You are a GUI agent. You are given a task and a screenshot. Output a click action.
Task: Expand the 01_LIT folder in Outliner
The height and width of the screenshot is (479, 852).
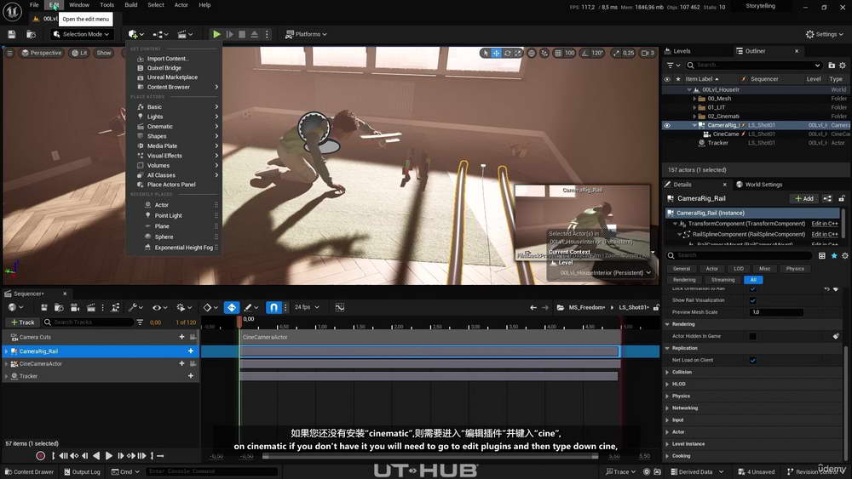[694, 107]
